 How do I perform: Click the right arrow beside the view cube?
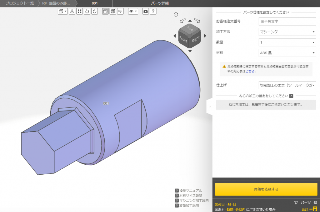(x=205, y=36)
